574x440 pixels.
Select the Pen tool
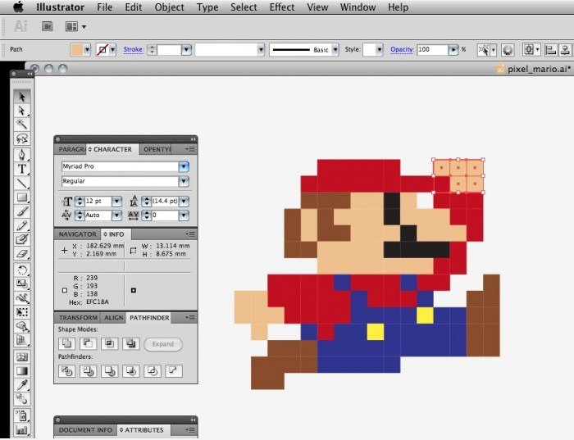click(x=22, y=155)
